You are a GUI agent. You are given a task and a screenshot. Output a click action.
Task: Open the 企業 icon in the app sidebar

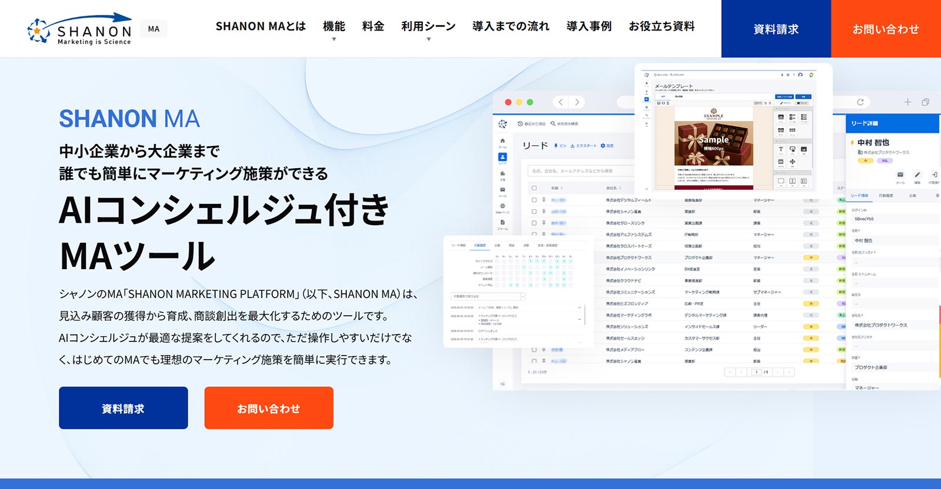tap(502, 173)
